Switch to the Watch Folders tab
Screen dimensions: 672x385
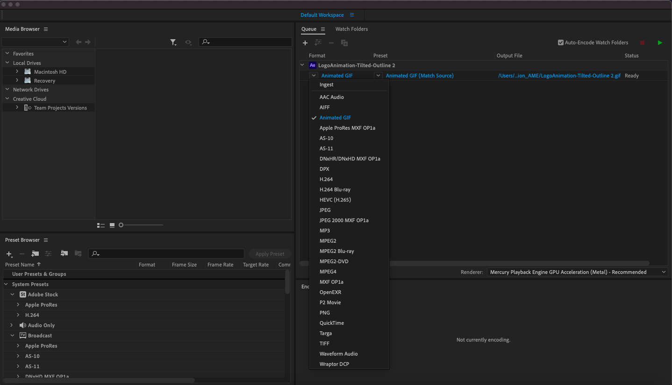tap(351, 29)
